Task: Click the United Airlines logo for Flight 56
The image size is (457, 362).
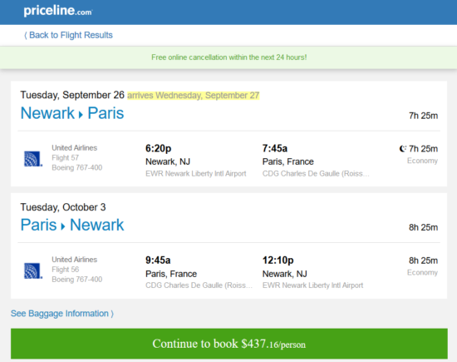Action: [33, 270]
